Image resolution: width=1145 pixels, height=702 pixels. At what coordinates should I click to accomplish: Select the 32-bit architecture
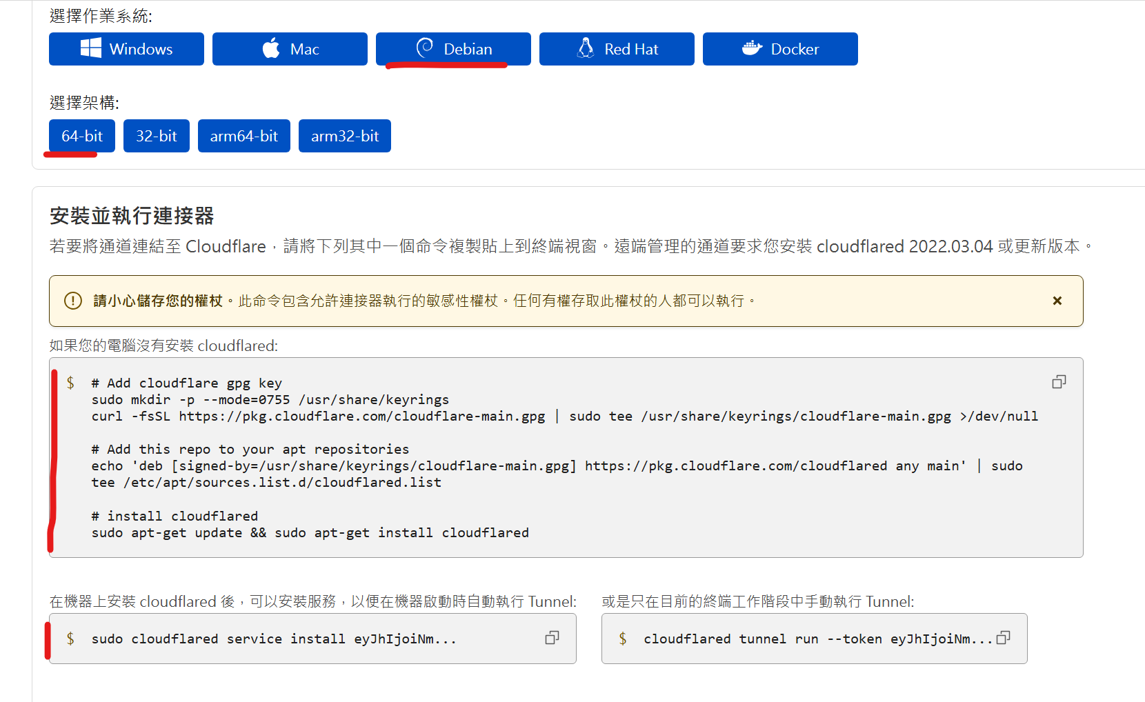157,136
